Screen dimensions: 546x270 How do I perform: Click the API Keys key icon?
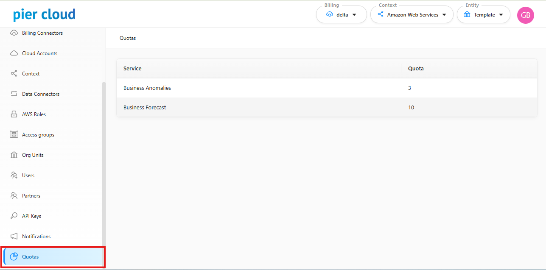coord(14,216)
